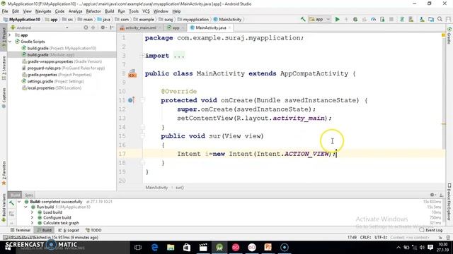Close the MainActivity.java tab
This screenshot has width=453, height=254.
click(229, 28)
